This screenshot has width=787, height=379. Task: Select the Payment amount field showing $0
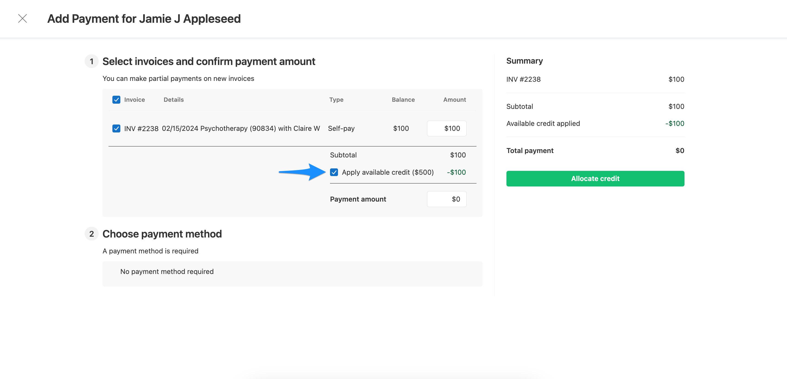point(446,199)
